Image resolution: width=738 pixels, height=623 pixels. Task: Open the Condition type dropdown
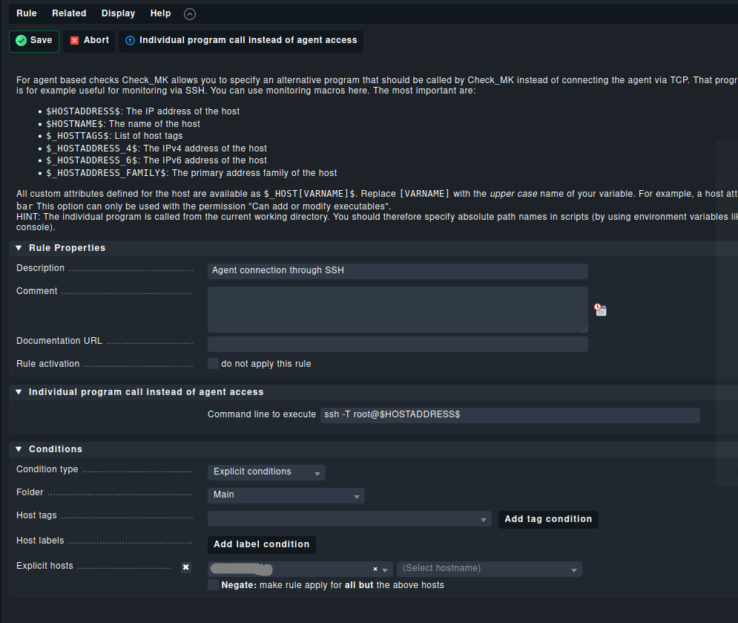[x=266, y=472]
